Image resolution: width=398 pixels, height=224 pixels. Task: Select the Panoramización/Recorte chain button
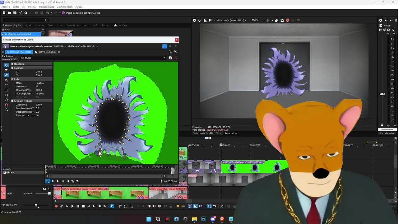coord(19,52)
